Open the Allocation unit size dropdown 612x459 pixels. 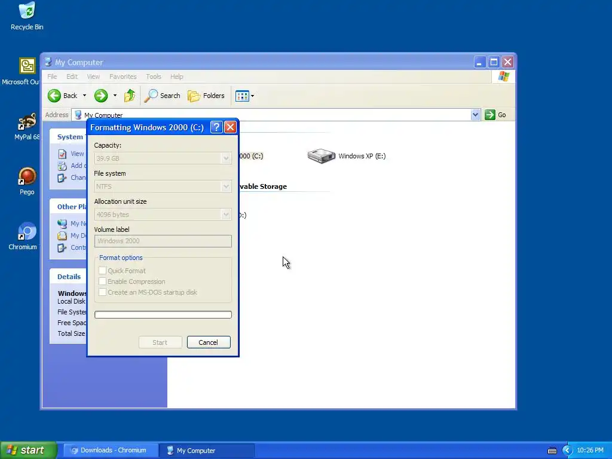click(x=225, y=215)
